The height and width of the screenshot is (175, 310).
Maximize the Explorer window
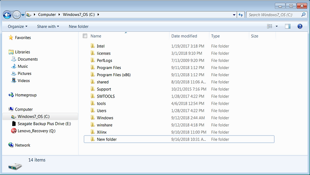291,6
